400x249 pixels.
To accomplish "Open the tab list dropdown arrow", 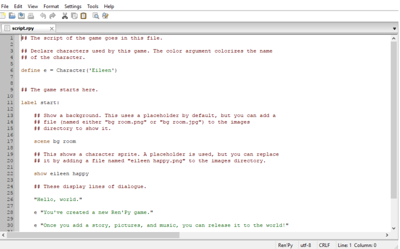I will [x=395, y=28].
